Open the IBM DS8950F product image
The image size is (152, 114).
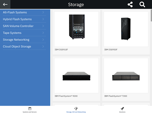point(126,29)
